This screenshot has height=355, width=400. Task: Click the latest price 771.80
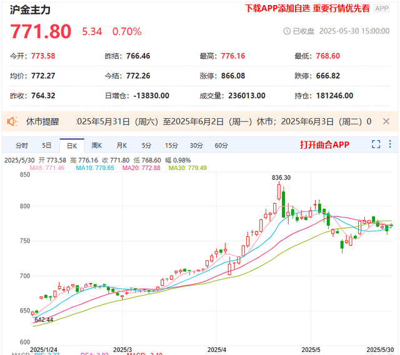tap(41, 31)
